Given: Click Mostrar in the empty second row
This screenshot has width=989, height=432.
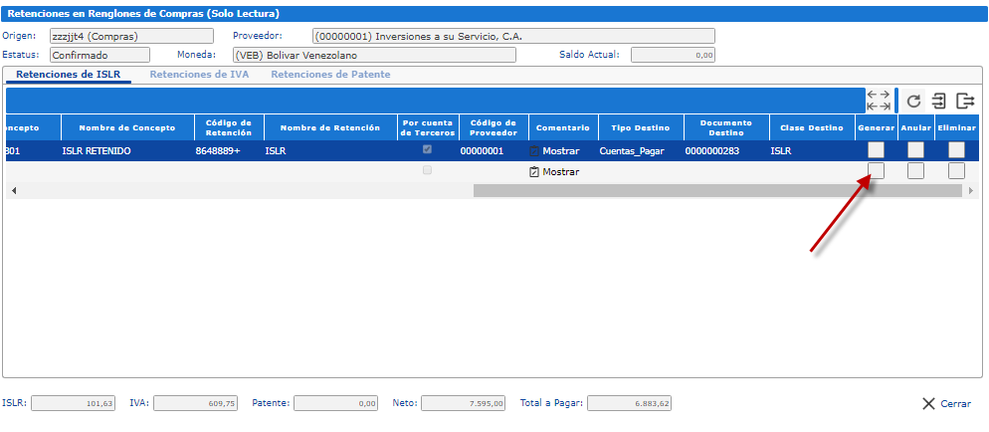Looking at the screenshot, I should [x=561, y=171].
